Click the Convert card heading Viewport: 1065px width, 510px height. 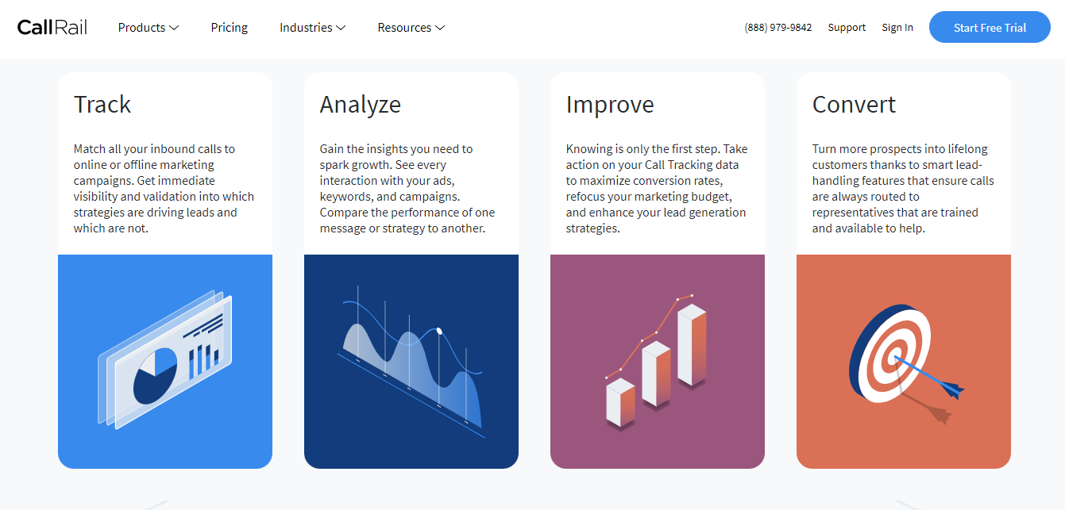[x=854, y=105]
